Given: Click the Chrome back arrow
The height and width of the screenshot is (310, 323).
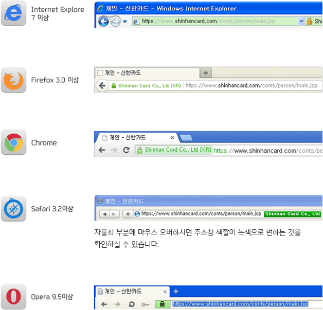Looking at the screenshot, I should pyautogui.click(x=102, y=150).
